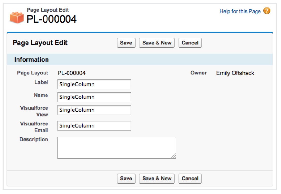The image size is (281, 194).
Task: Hit the bottom Cancel button
Action: pyautogui.click(x=190, y=178)
